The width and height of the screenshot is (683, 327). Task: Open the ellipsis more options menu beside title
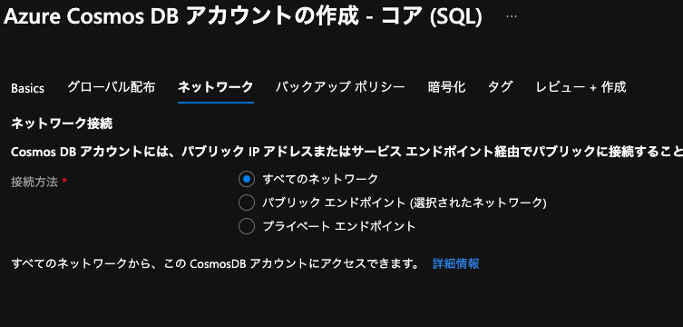(x=512, y=16)
